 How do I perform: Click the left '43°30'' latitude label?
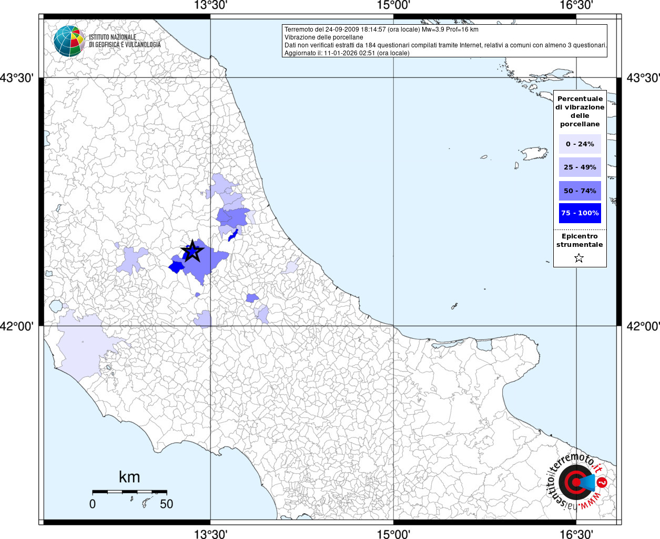(x=17, y=78)
